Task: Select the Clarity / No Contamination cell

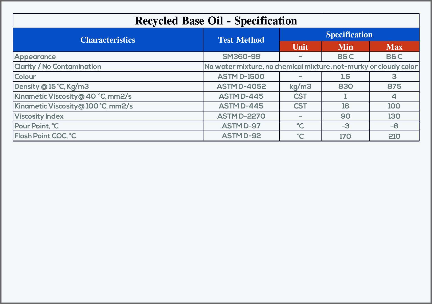Action: tap(58, 67)
